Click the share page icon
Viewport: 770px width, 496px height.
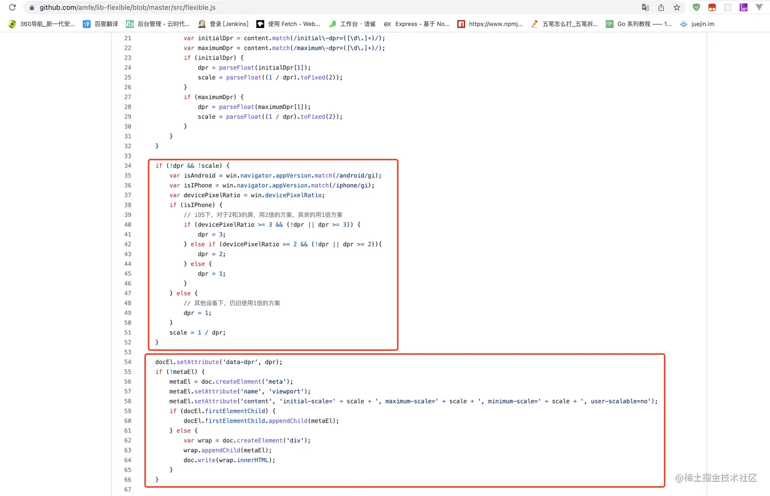[661, 8]
